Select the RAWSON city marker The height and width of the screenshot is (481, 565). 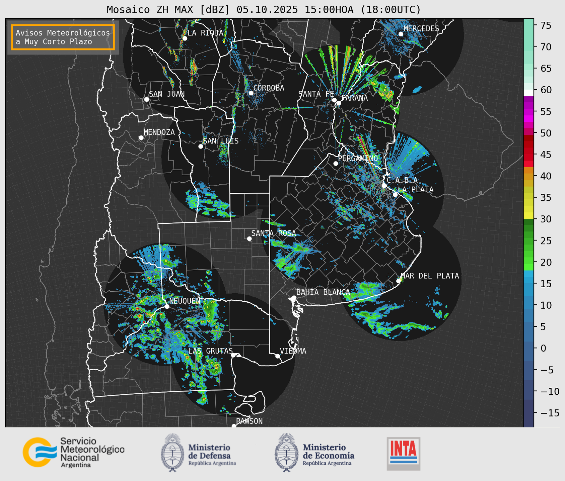coord(234,426)
